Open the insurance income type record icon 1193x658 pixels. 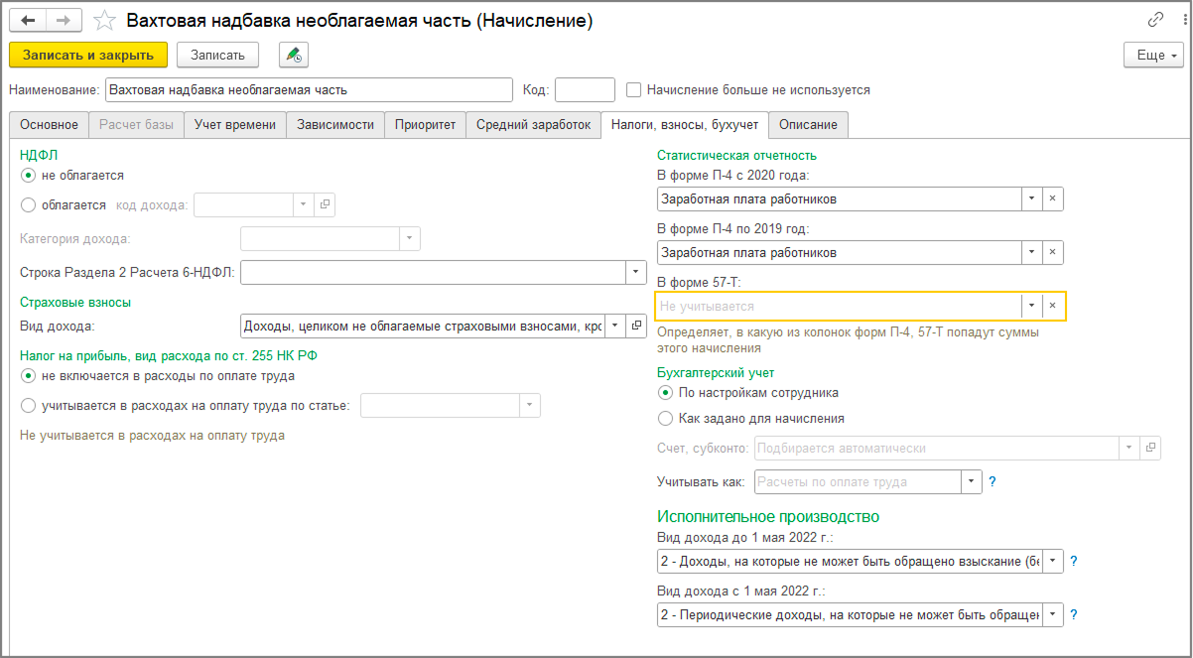(x=636, y=326)
